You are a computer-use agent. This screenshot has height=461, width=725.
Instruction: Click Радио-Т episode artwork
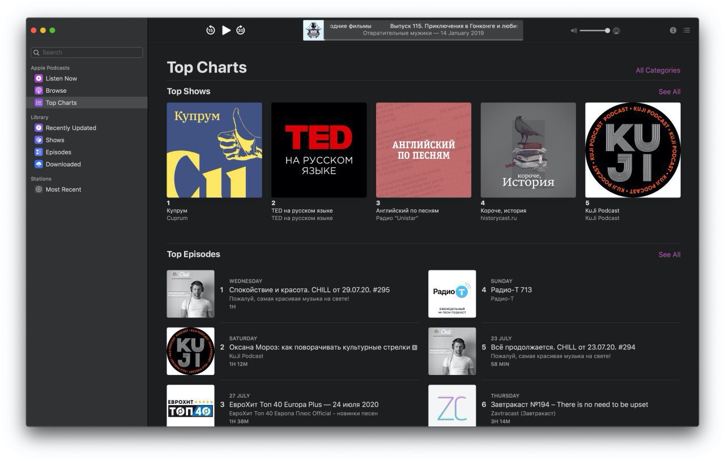click(452, 294)
